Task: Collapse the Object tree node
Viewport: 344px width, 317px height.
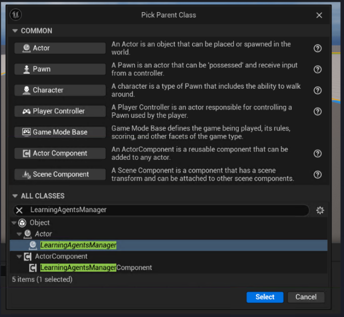Action: 14,223
